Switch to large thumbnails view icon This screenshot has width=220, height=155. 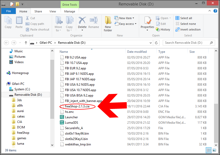(214, 150)
